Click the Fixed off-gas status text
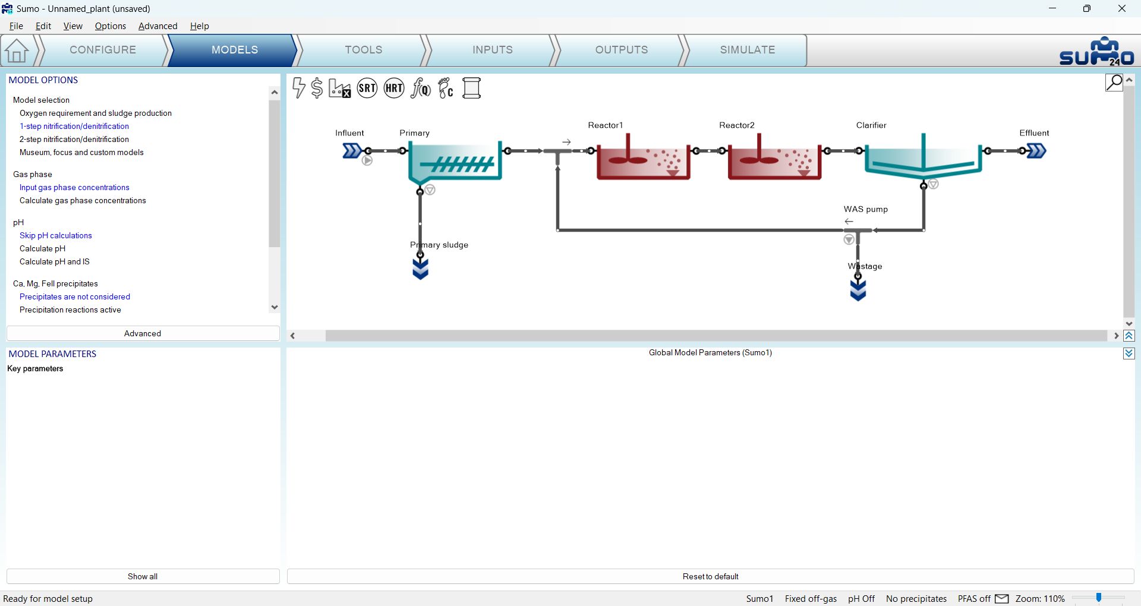This screenshot has height=606, width=1141. pyautogui.click(x=811, y=599)
